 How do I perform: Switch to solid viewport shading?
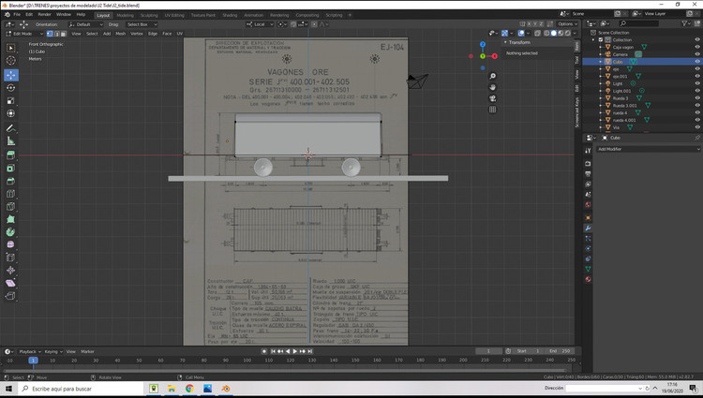[554, 33]
